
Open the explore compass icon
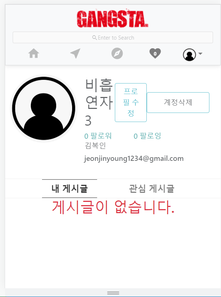(117, 53)
